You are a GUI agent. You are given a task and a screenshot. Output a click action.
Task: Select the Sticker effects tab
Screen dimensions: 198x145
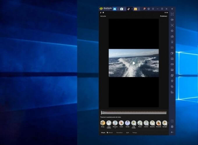pyautogui.click(x=110, y=133)
